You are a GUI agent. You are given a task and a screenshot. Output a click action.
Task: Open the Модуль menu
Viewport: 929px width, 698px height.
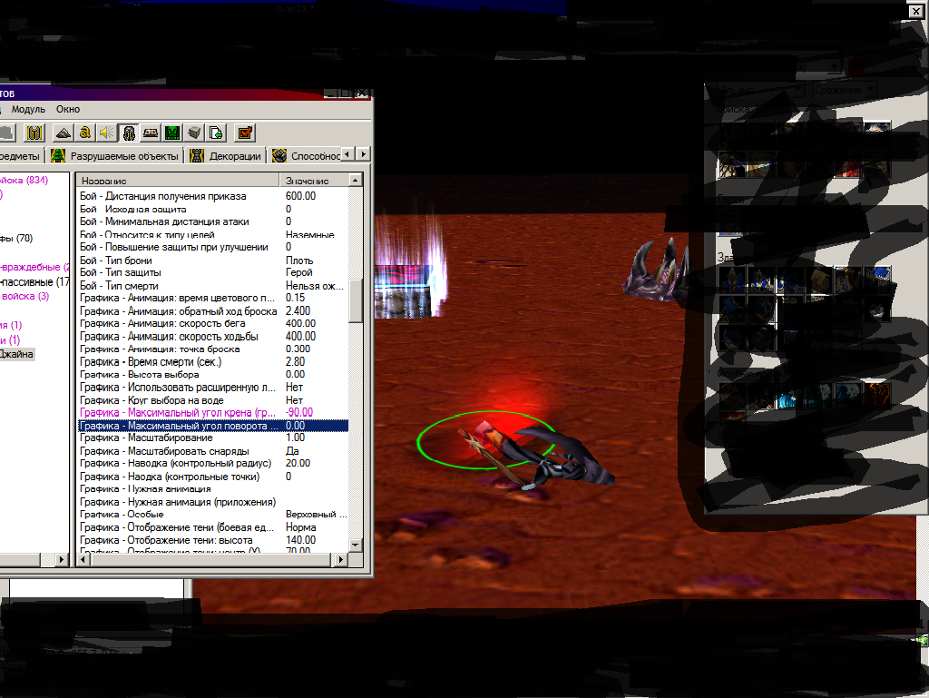(28, 109)
